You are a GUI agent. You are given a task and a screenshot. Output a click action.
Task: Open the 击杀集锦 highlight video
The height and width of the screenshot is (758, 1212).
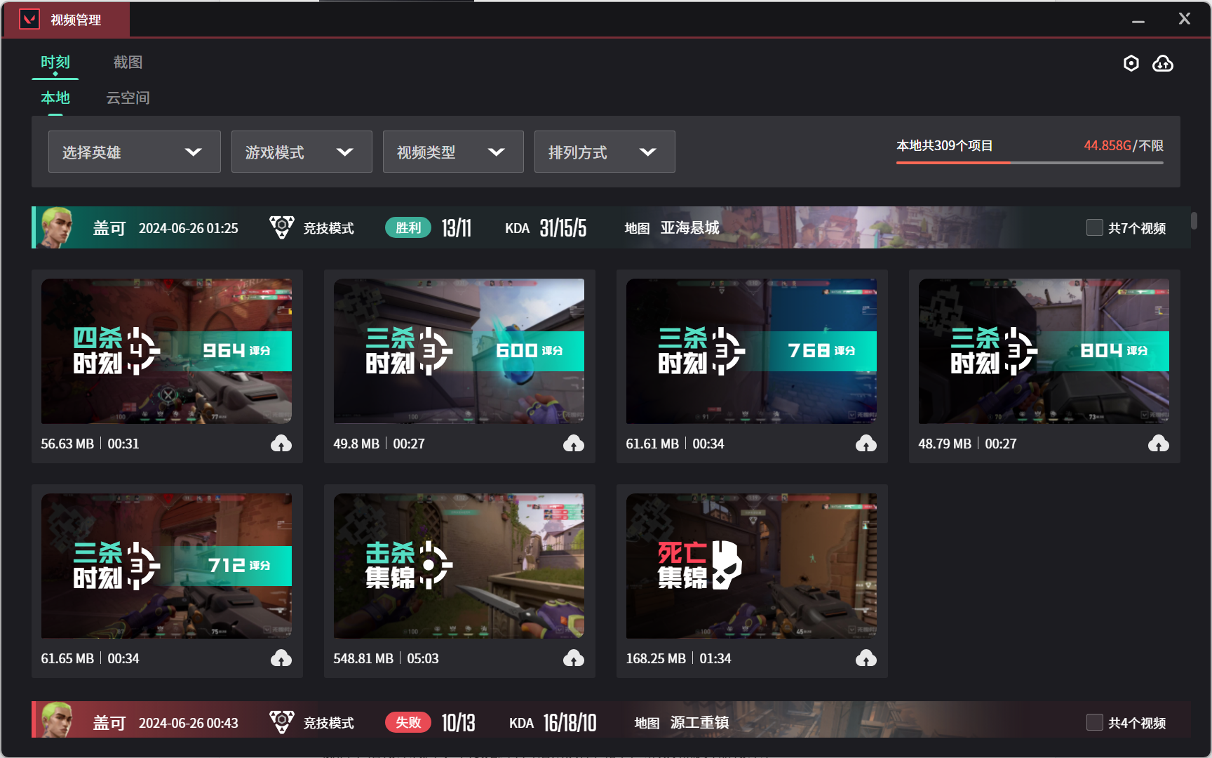click(459, 566)
